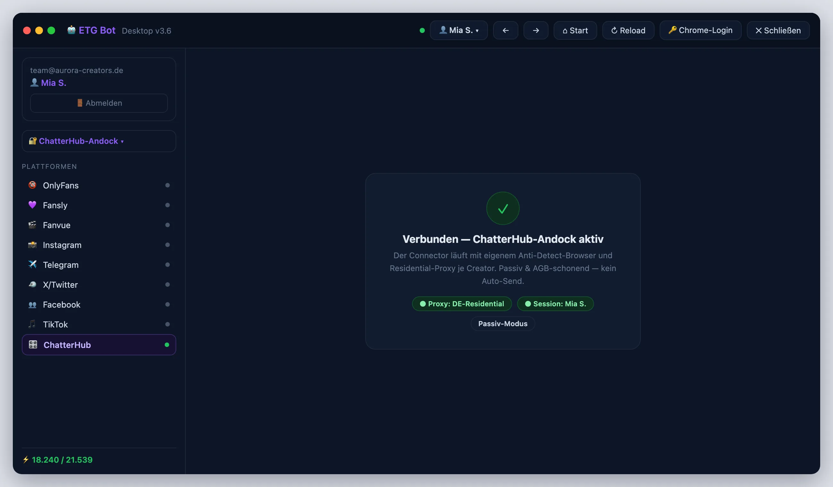Click the Facebook people icon
This screenshot has height=487, width=833.
(x=32, y=304)
